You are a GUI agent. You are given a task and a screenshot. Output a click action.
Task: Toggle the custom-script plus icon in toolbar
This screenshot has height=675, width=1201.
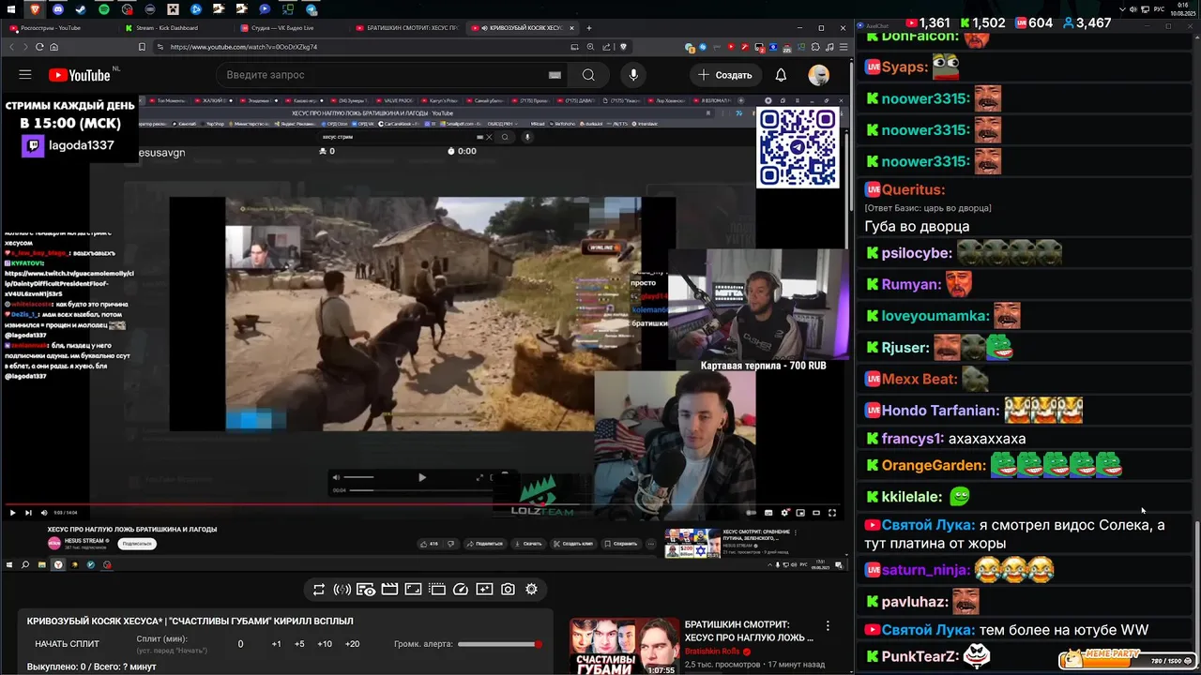pyautogui.click(x=484, y=590)
